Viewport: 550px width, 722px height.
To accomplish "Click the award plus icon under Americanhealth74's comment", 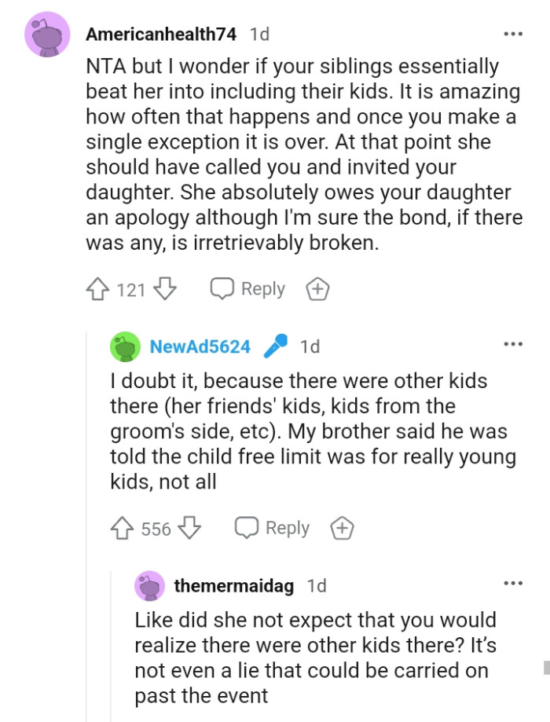I will [x=317, y=289].
